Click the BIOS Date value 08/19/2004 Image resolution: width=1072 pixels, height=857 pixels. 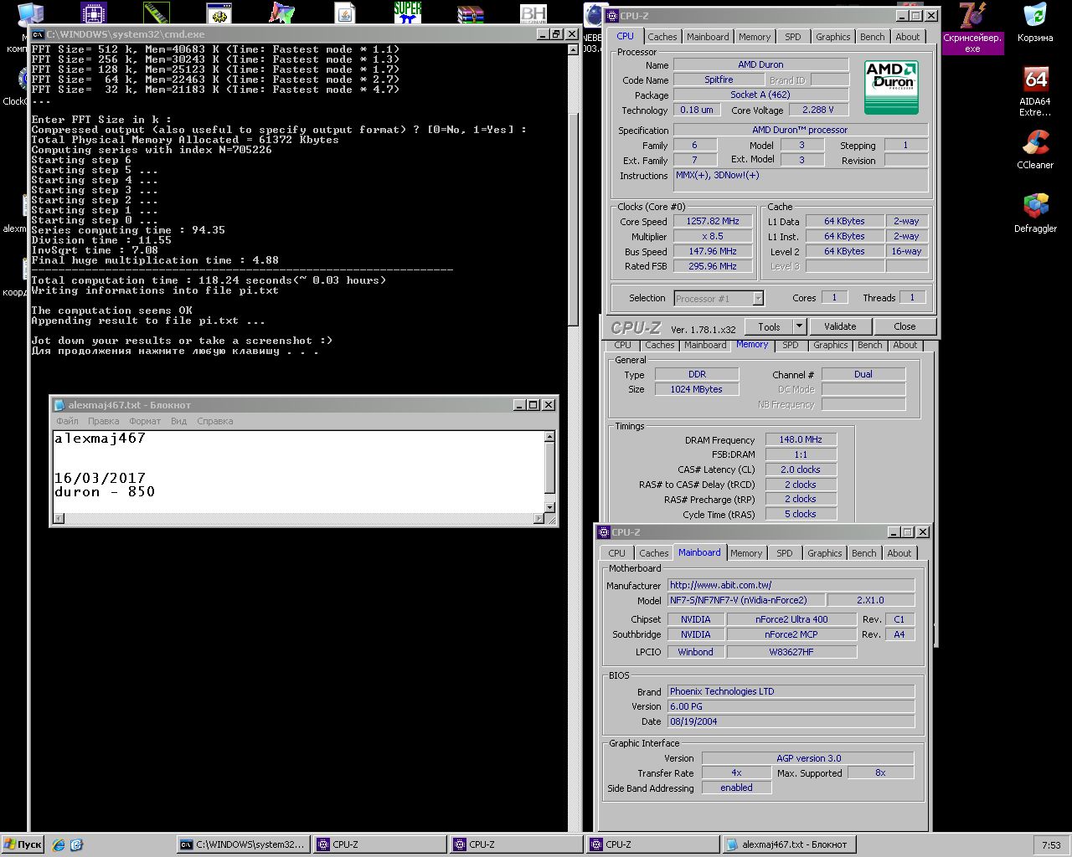(791, 721)
